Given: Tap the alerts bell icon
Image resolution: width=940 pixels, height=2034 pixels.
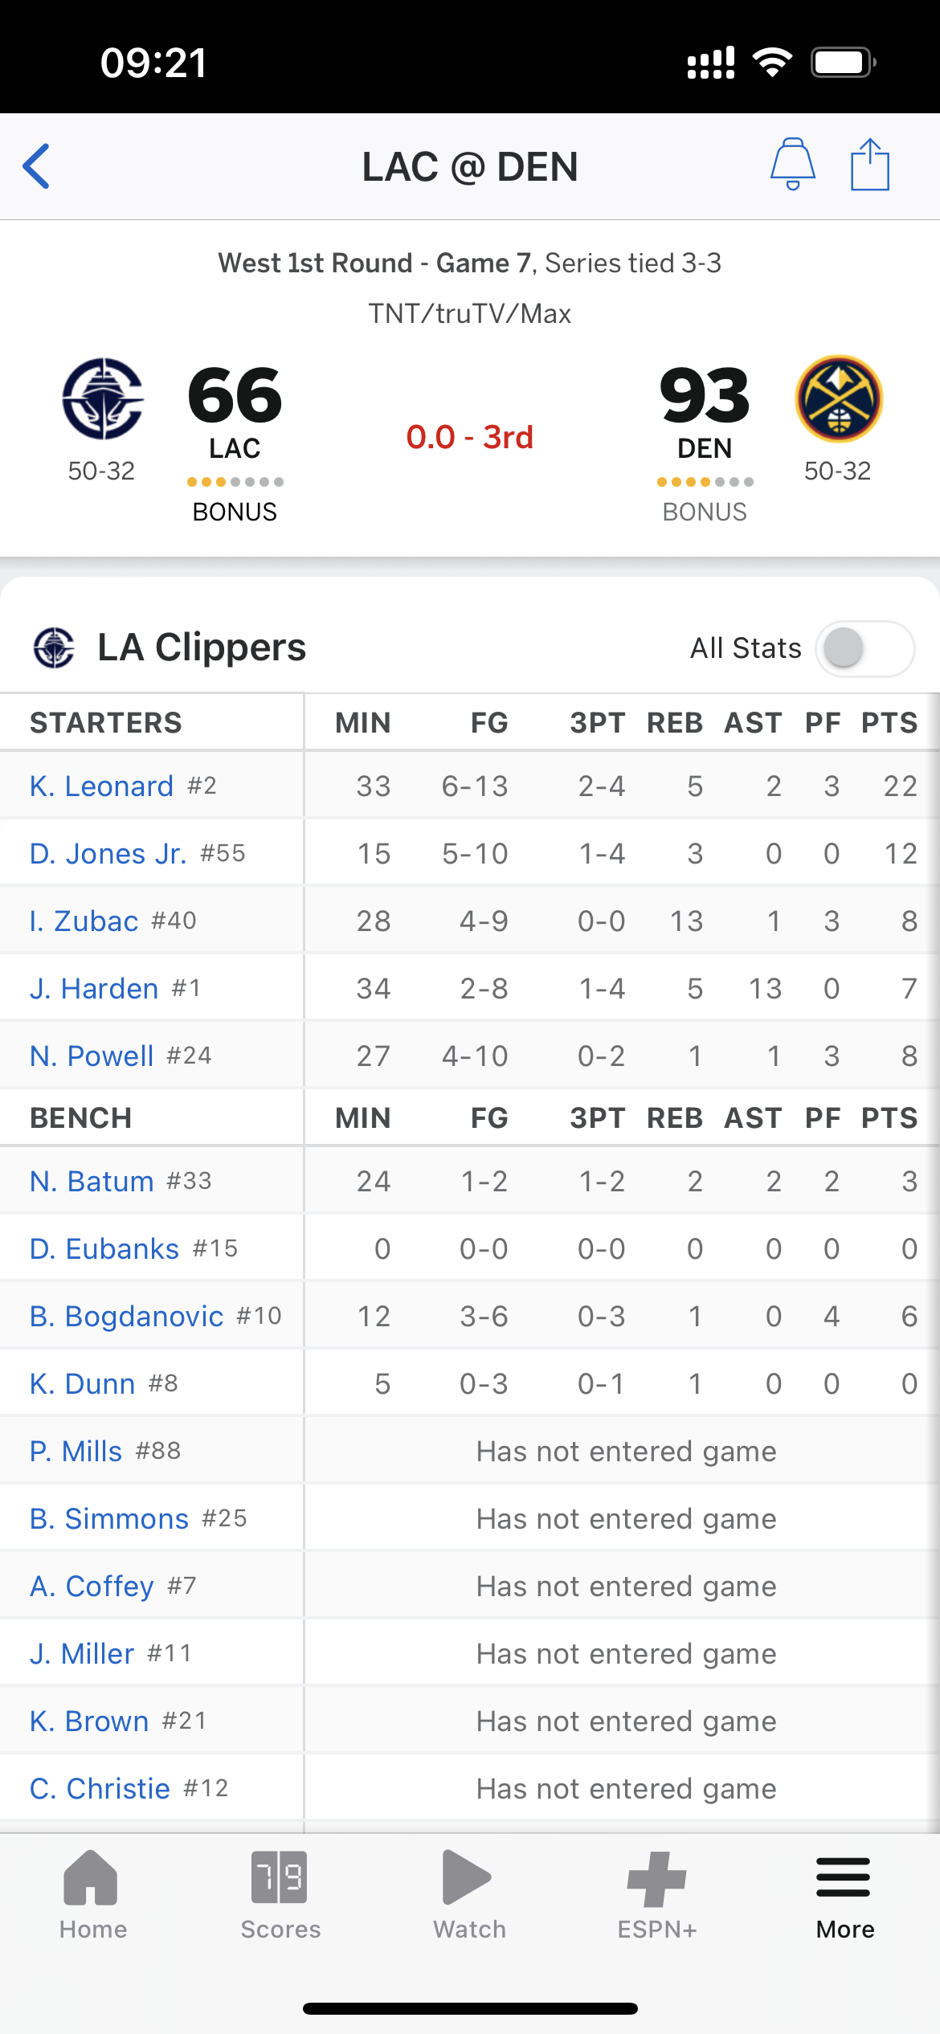Looking at the screenshot, I should (792, 164).
